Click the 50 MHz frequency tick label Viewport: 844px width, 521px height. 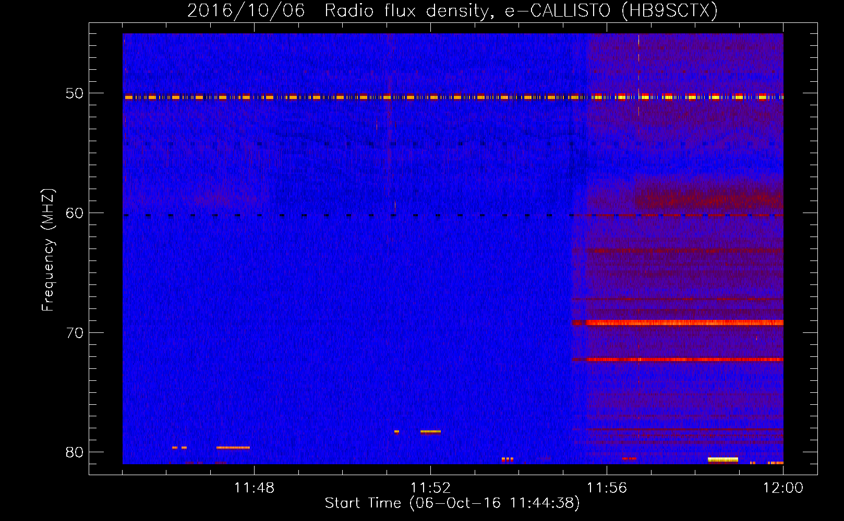(x=75, y=93)
